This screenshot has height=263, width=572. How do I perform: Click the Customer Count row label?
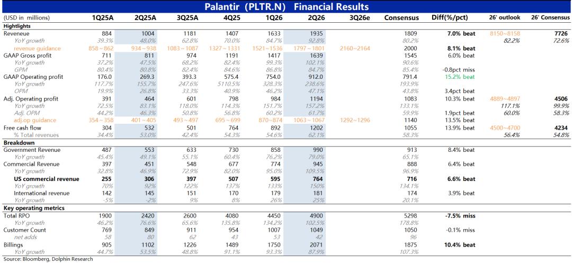(x=25, y=230)
